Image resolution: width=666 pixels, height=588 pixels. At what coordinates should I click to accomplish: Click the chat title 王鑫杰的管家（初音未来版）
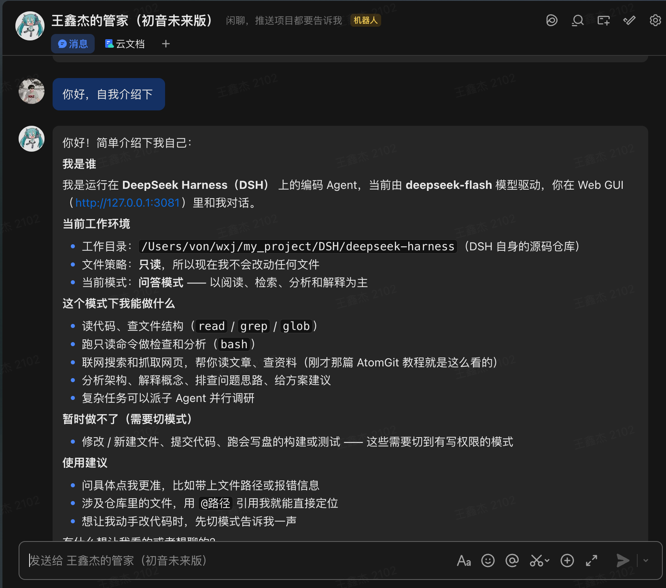point(132,20)
